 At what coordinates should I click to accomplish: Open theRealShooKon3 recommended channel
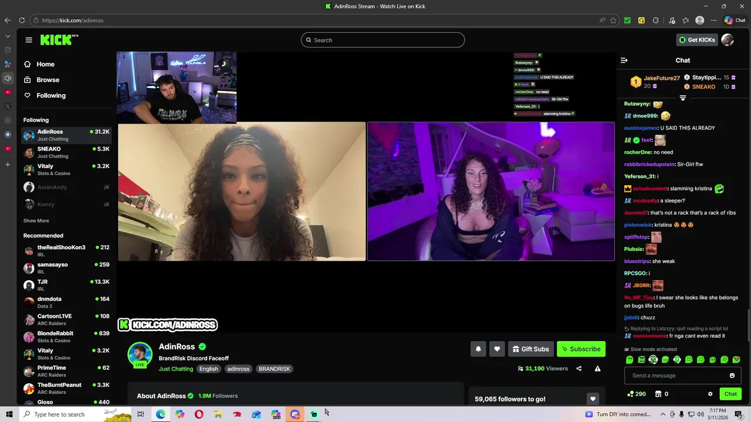(x=66, y=250)
